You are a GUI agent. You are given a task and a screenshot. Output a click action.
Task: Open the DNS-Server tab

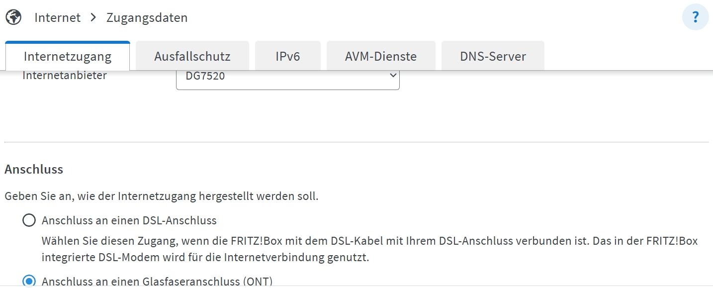coord(493,56)
